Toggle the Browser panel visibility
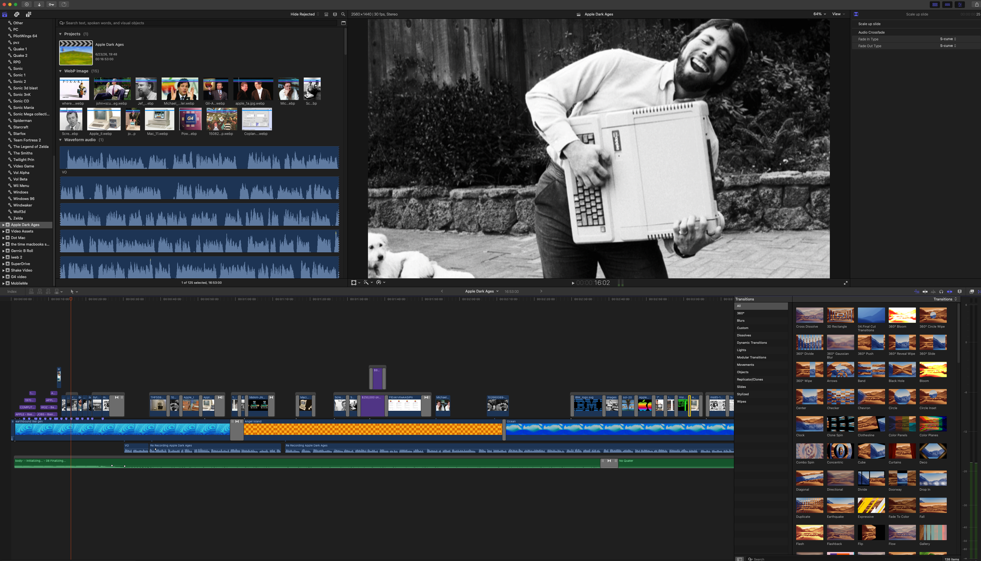Viewport: 981px width, 561px height. [935, 4]
